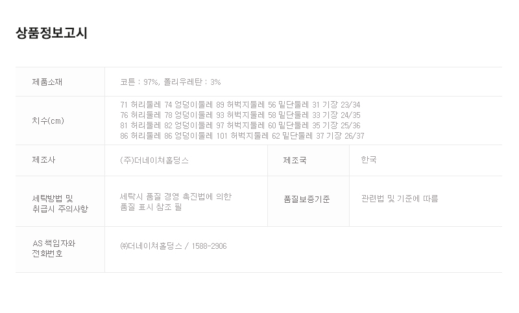Click the 세탁시 품질 경영 촉진법 text
The width and height of the screenshot is (519, 313).
click(x=176, y=197)
